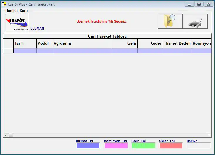
Task: Click the application icon in title bar
Action: coord(4,4)
